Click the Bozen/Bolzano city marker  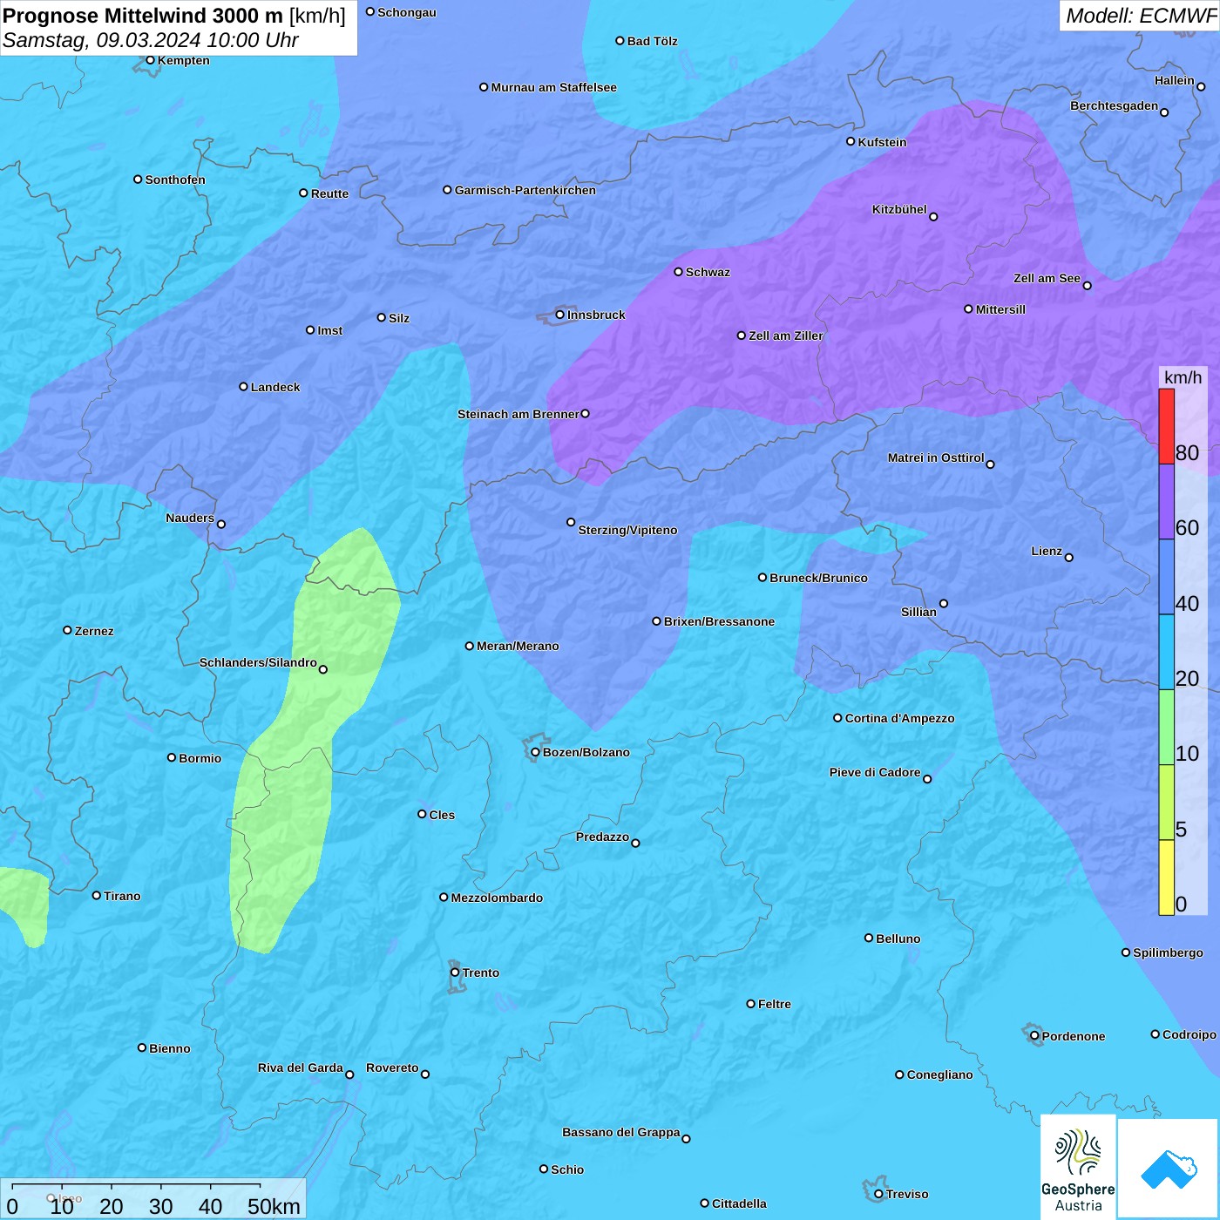tap(536, 752)
